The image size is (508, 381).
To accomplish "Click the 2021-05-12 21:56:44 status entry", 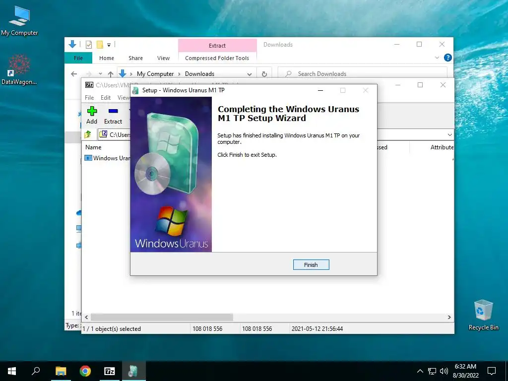I will click(317, 329).
